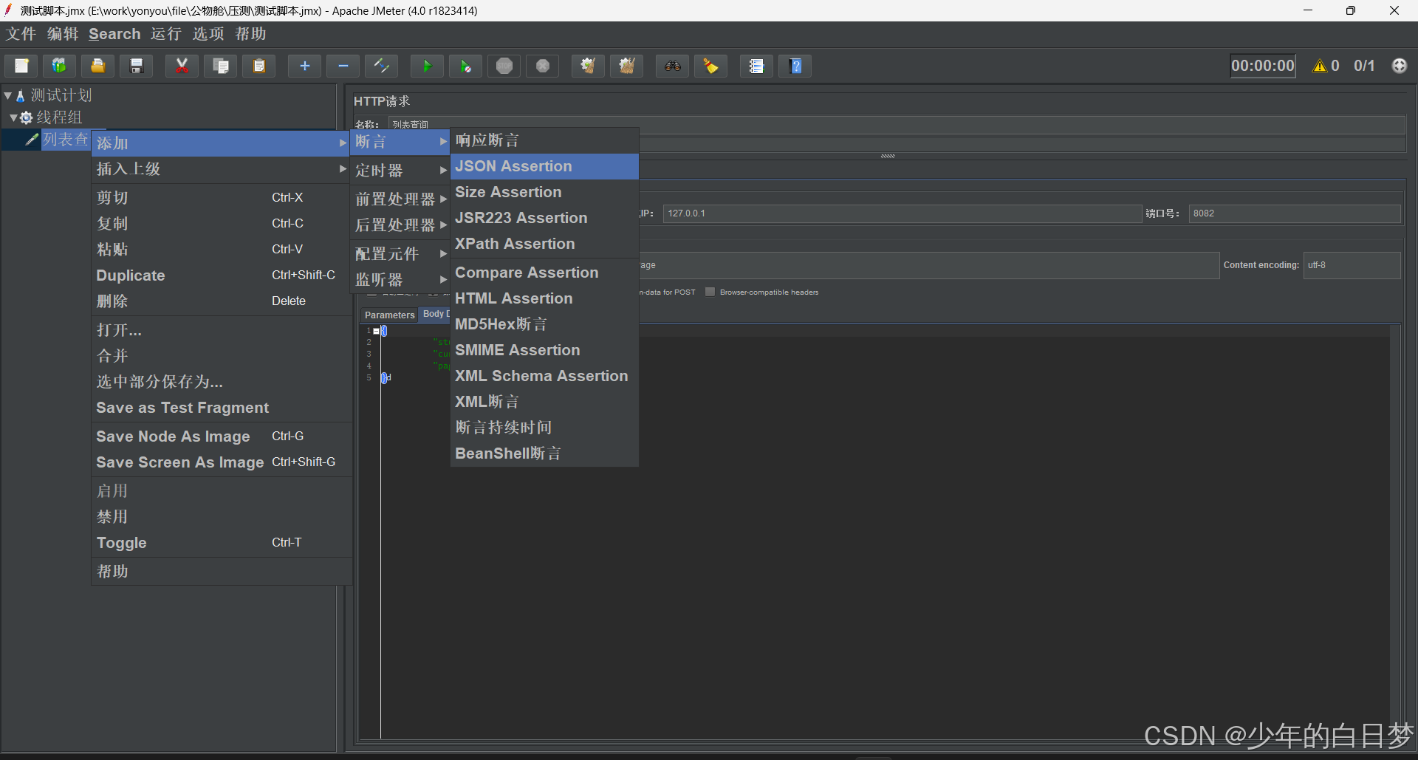Image resolution: width=1418 pixels, height=760 pixels.
Task: Expand the 配置元件 submenu
Action: (x=400, y=254)
